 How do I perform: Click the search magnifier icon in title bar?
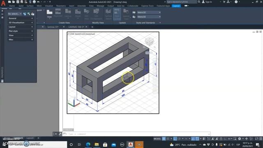pos(199,2)
